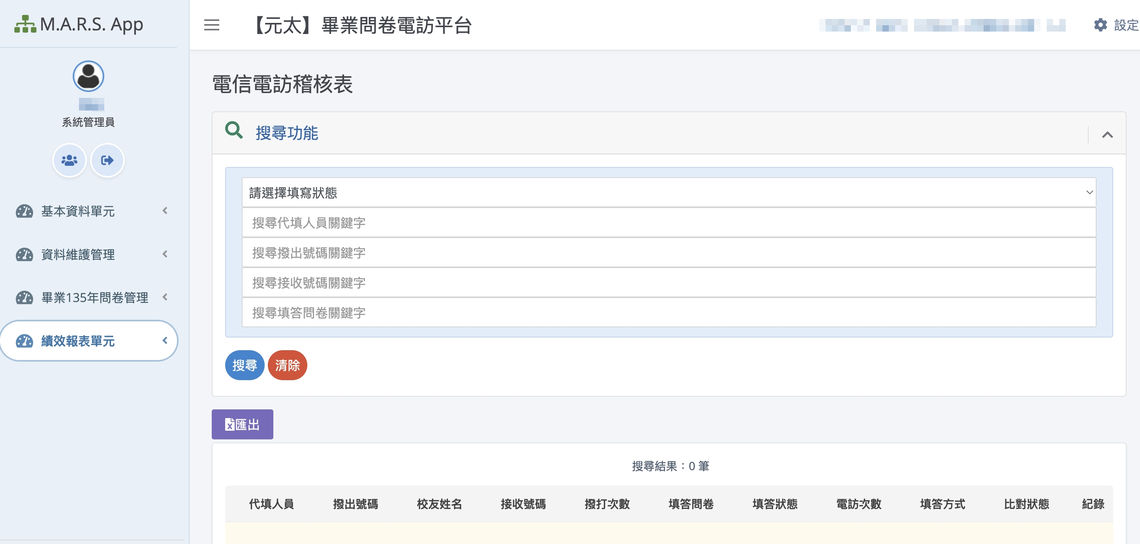Click the 填答方式 column header
1140x544 pixels.
pos(942,504)
